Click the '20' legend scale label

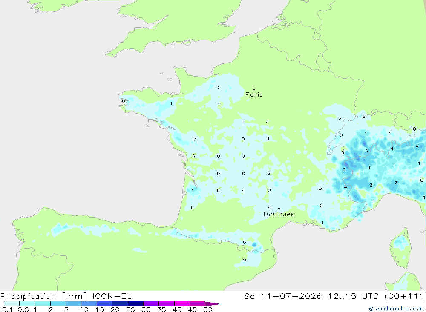[115, 309]
